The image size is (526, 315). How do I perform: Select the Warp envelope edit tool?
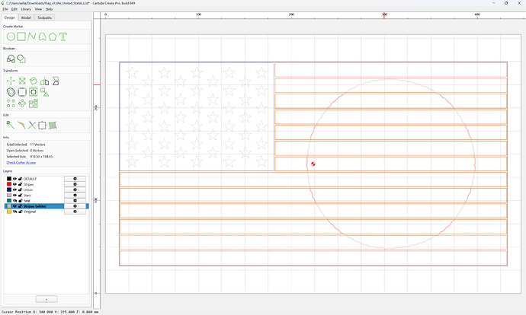point(53,126)
